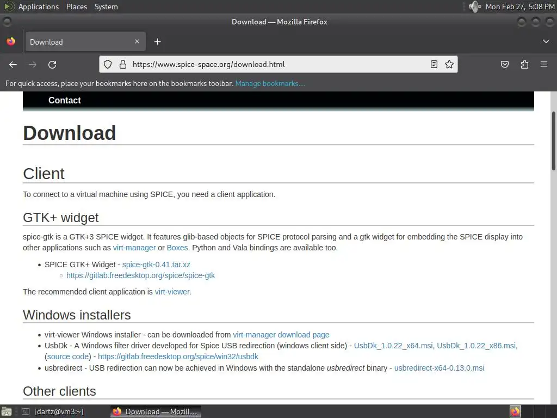Open the Extensions puzzle icon
The image size is (557, 418).
click(524, 64)
